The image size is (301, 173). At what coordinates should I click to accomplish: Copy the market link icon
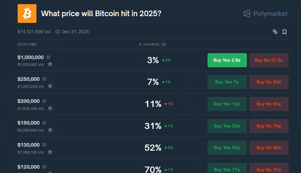pyautogui.click(x=275, y=32)
